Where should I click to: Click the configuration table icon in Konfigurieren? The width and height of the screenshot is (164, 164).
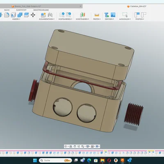(68, 15)
